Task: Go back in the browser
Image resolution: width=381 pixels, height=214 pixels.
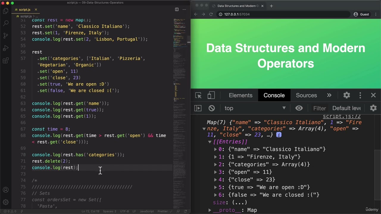Action: [196, 14]
